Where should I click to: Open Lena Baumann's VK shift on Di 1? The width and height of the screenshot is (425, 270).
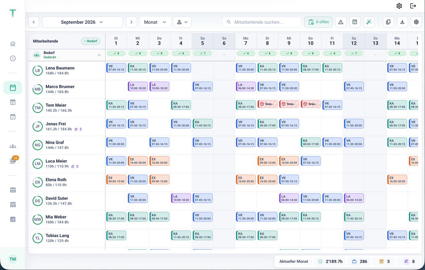[116, 68]
